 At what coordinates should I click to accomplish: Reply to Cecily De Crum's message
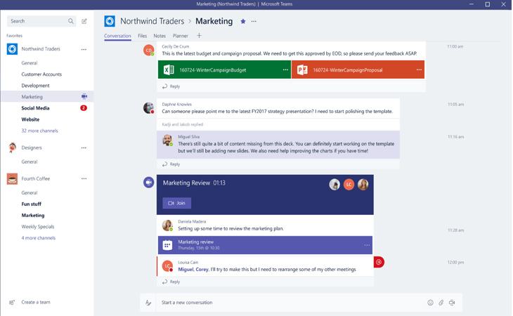point(171,86)
